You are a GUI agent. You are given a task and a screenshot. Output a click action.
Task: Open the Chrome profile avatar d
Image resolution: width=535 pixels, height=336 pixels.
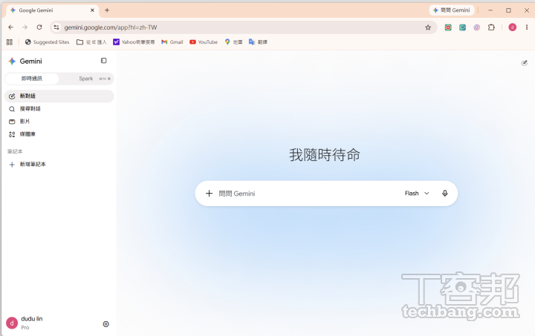(x=512, y=27)
